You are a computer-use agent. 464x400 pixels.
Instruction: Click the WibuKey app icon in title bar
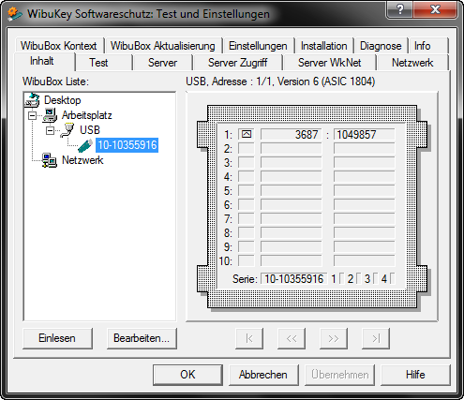15,14
